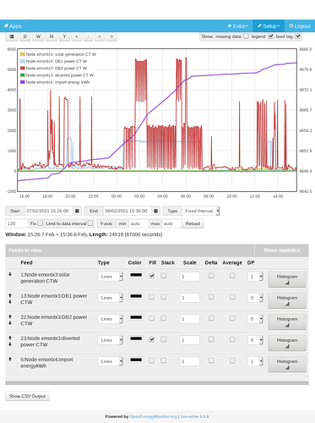
Task: Open the Start date calendar picker
Action: coord(77,211)
